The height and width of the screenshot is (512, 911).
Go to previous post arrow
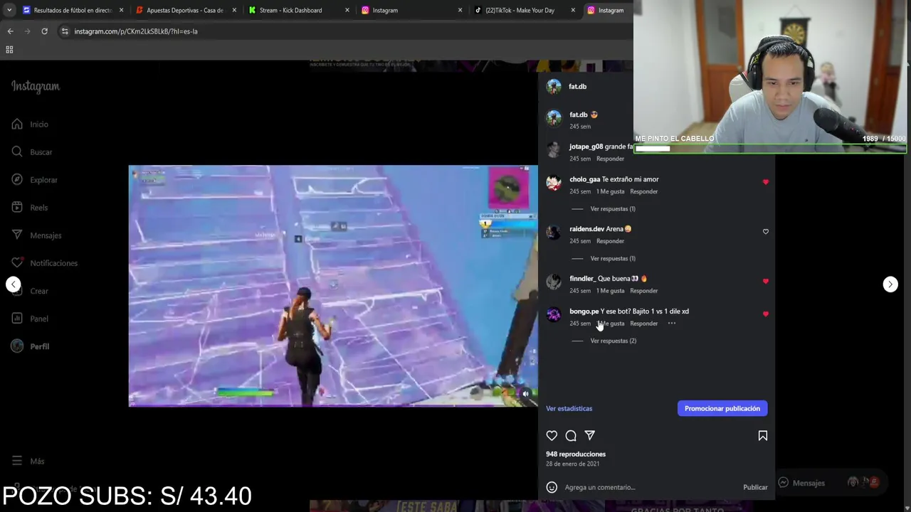[14, 284]
